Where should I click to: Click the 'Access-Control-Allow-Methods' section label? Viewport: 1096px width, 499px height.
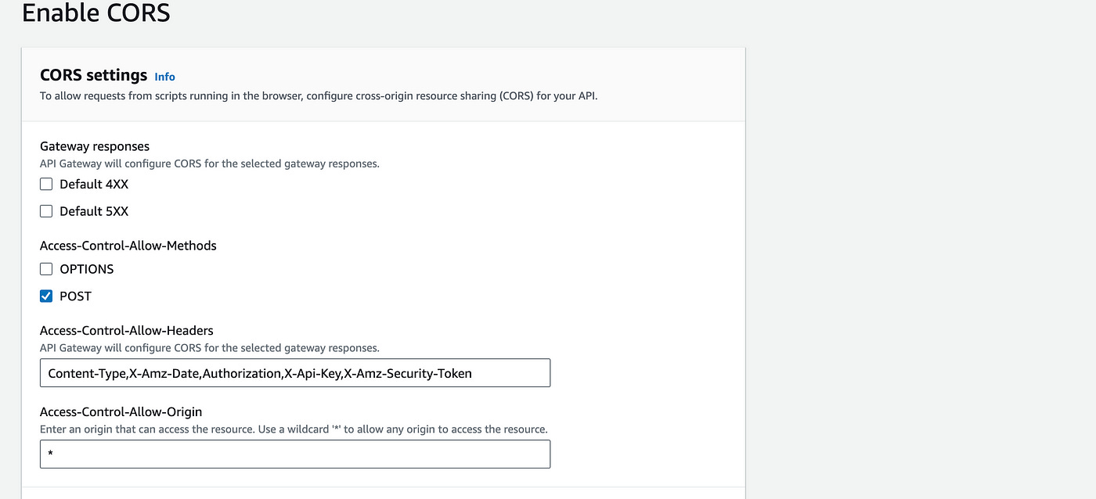128,246
